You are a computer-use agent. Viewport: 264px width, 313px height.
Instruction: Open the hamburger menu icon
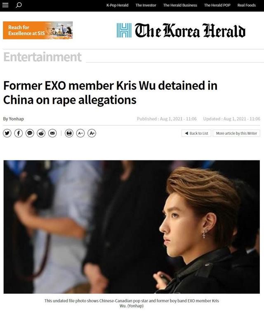pyautogui.click(x=5, y=5)
